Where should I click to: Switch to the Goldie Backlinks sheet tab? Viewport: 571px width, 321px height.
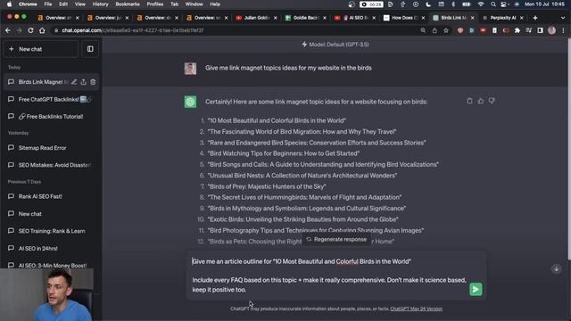[x=306, y=18]
